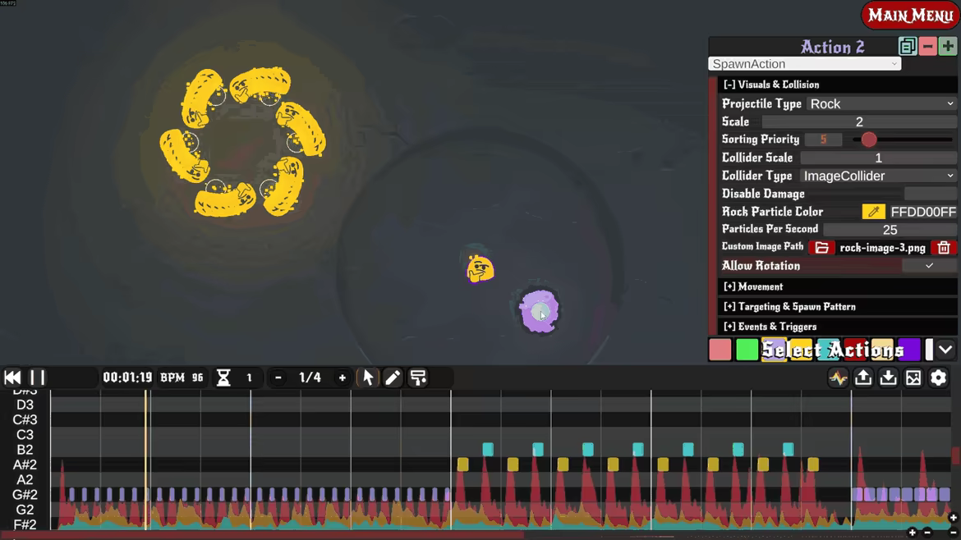Select the paint roller tool
The image size is (961, 540).
[419, 378]
